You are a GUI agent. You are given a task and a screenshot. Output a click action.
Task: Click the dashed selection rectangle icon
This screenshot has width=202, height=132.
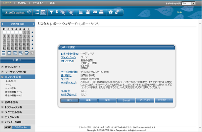(37, 12)
